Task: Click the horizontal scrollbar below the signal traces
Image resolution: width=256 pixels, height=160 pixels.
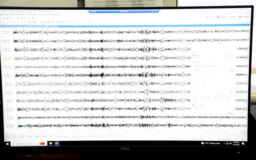Action: coord(125,134)
